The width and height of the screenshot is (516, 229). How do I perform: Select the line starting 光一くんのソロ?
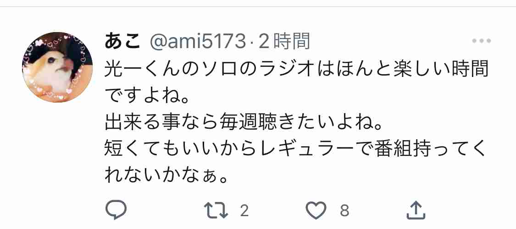296,69
